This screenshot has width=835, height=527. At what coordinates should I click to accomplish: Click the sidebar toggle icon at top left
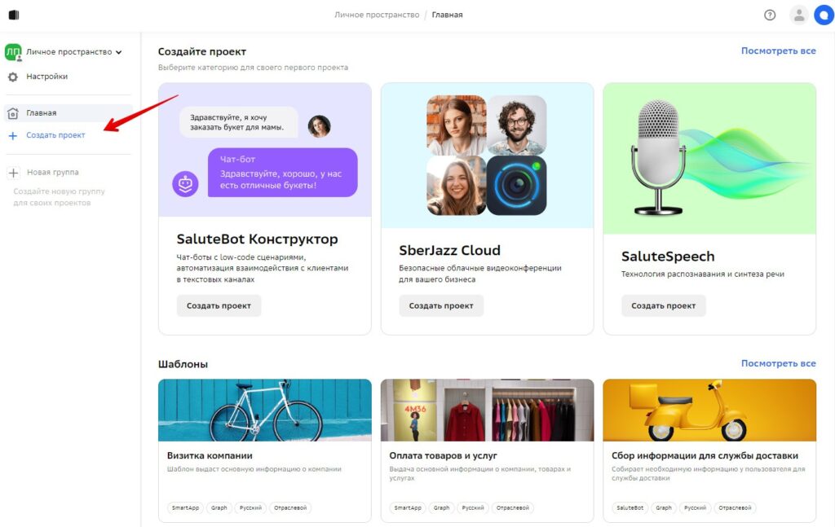point(14,15)
